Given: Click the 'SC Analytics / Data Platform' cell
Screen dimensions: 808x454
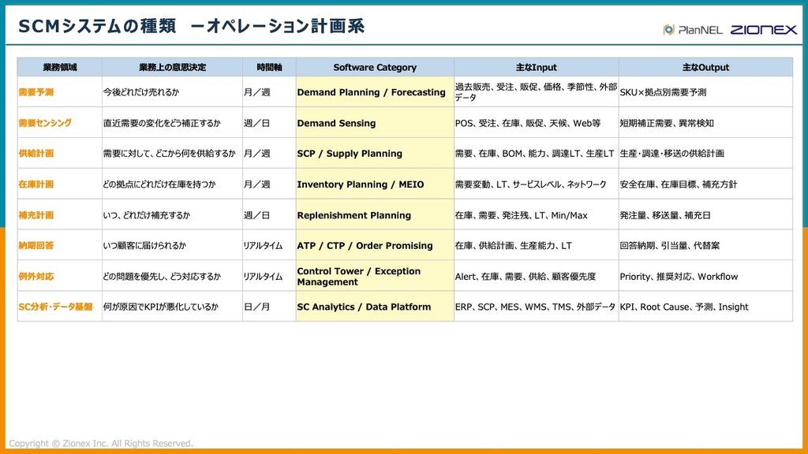Looking at the screenshot, I should pyautogui.click(x=375, y=307).
